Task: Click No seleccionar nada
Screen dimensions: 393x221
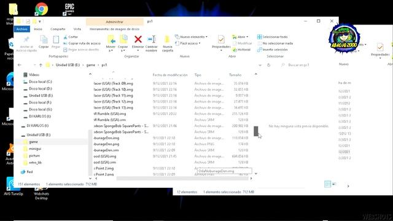Action: pos(275,44)
